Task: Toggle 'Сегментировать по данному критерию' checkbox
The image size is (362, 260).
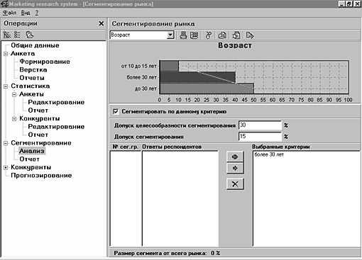Action: click(x=116, y=111)
